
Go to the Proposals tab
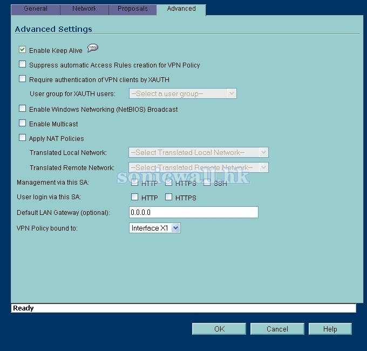coord(133,9)
